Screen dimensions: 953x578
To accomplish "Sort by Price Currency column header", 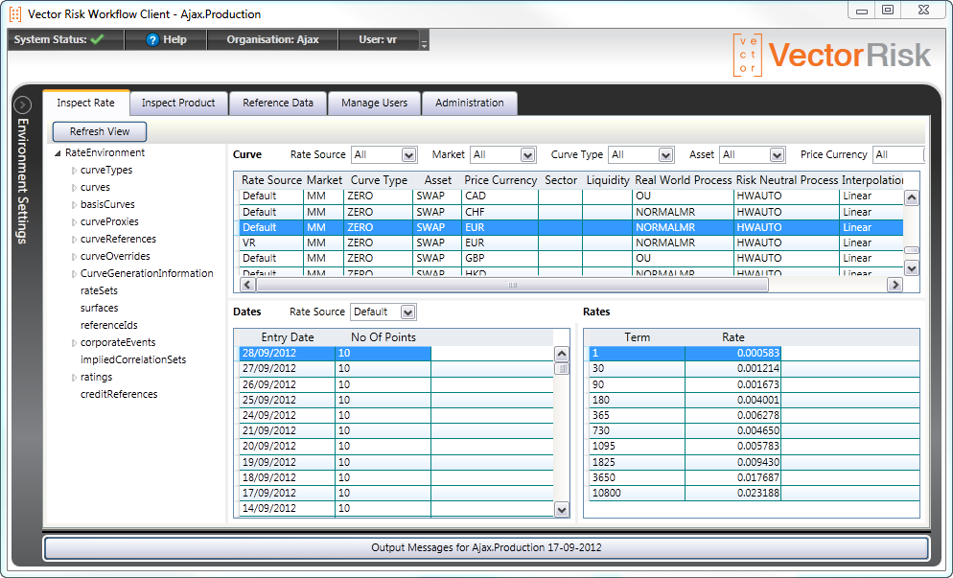I will point(500,180).
